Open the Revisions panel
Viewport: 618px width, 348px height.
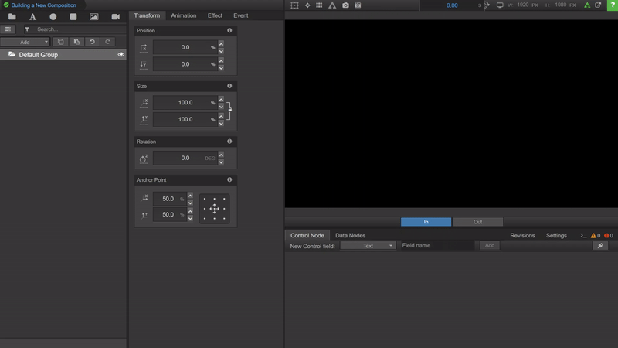(x=522, y=235)
